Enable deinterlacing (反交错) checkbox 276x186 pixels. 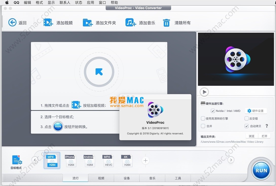(x=247, y=118)
